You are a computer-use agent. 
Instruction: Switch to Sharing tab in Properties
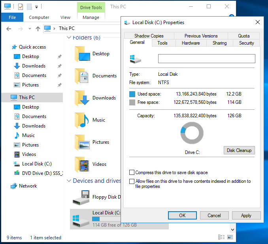[220, 43]
